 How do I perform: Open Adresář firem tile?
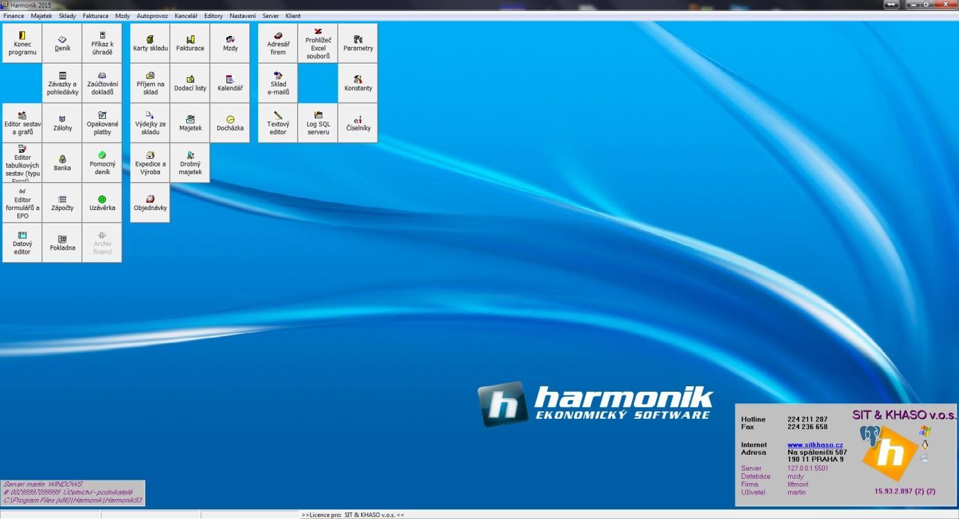click(x=278, y=44)
